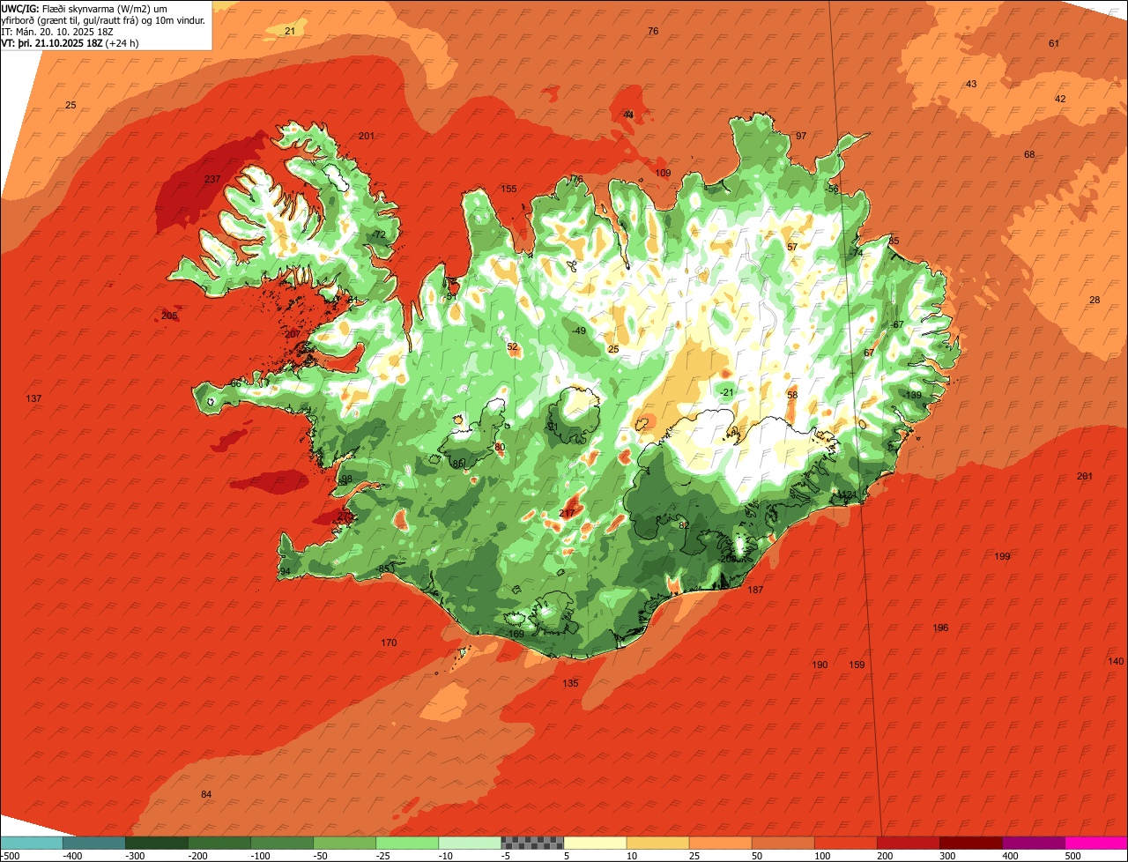The width and height of the screenshot is (1128, 862).
Task: Click the -25 to -10 light green swatch
Action: tap(407, 843)
